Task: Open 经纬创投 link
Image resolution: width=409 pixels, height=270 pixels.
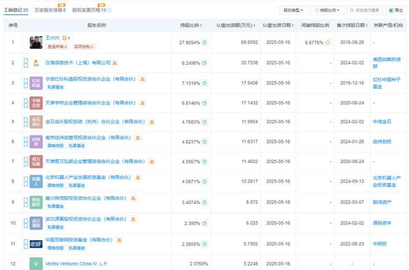Action: pyautogui.click(x=382, y=142)
